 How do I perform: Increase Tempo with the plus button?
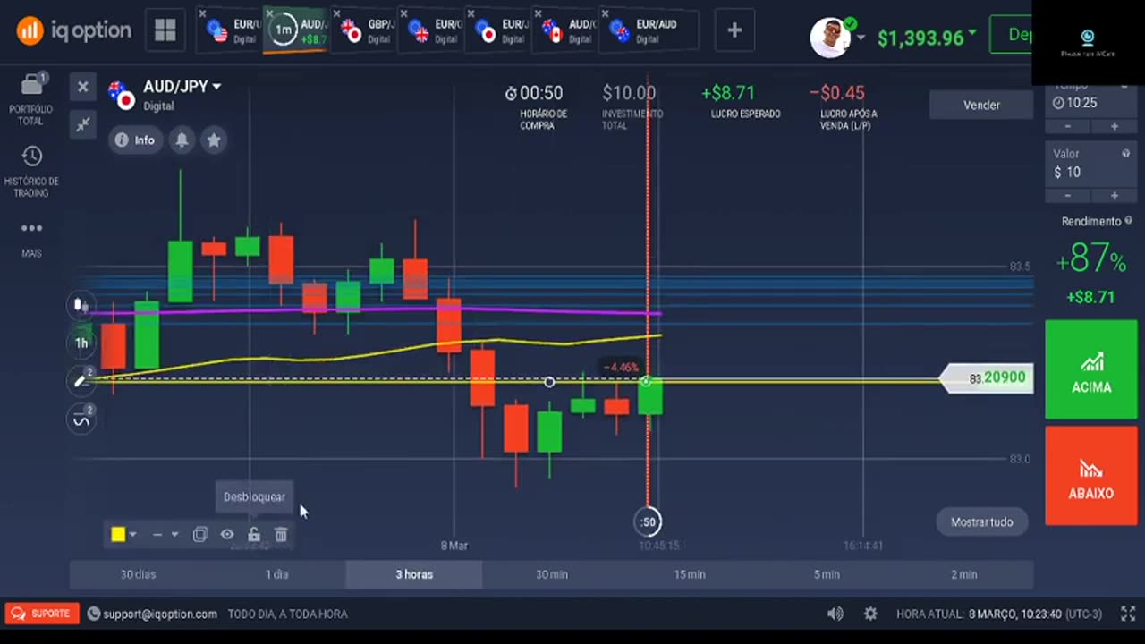tap(1115, 126)
